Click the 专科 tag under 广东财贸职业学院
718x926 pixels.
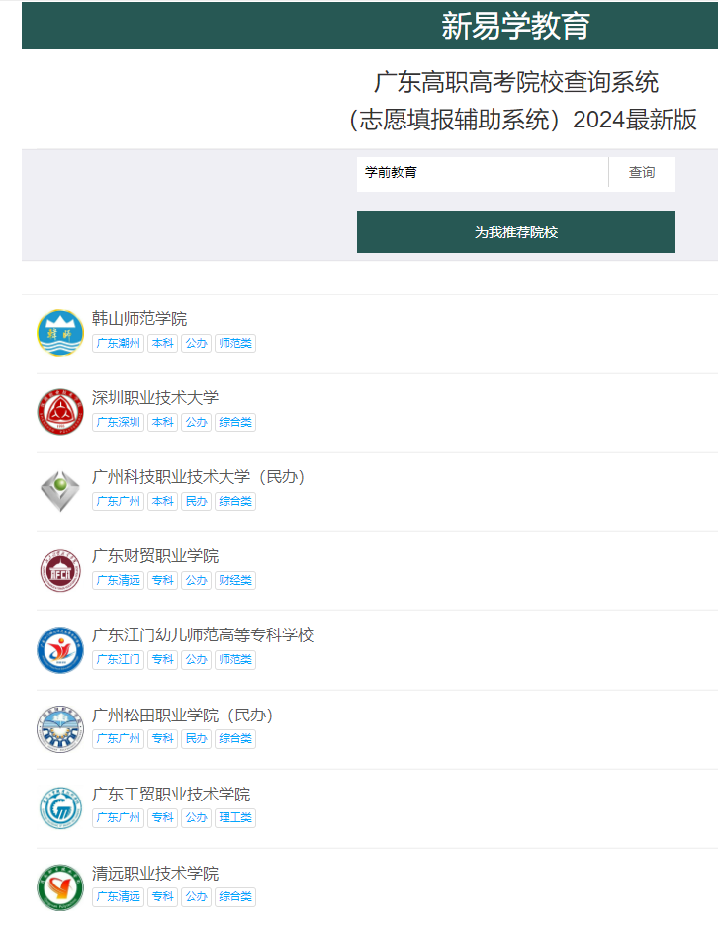162,580
